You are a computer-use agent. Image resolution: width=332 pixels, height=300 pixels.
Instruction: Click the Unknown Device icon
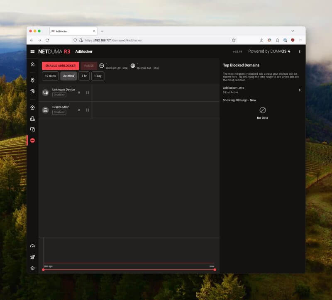click(45, 93)
